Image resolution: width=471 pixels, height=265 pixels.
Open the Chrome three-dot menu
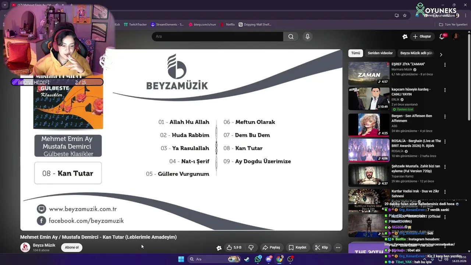(x=466, y=15)
